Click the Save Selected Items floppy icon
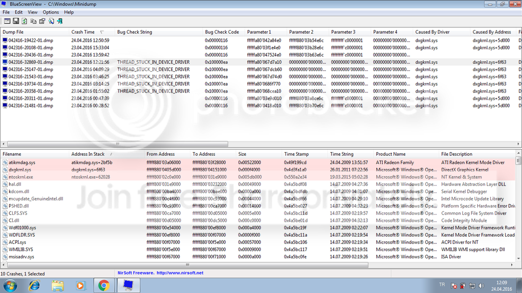This screenshot has width=522, height=293. 16,21
